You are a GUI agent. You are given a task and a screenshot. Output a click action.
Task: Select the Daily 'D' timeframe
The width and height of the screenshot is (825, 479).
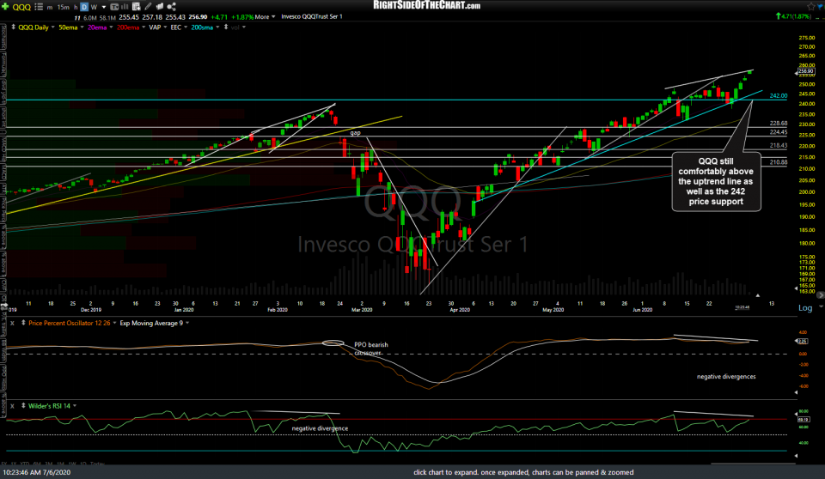coord(84,7)
